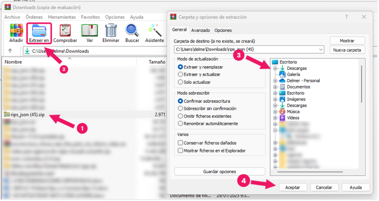The image size is (379, 201).
Task: Switch to the Opciones dialog tab
Action: (x=223, y=30)
